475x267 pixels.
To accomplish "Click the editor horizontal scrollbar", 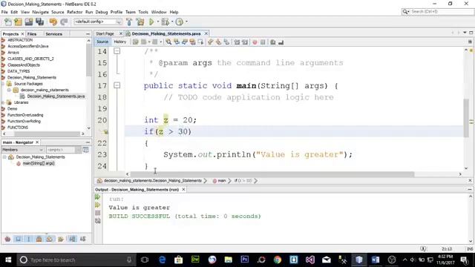I will 272,174.
